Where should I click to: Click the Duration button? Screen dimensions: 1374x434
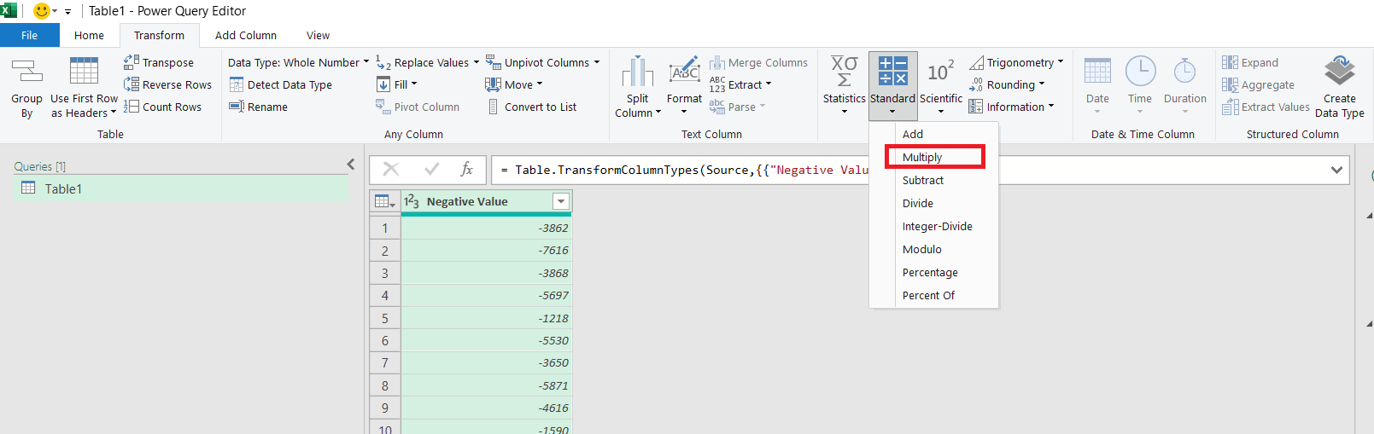(x=1185, y=85)
